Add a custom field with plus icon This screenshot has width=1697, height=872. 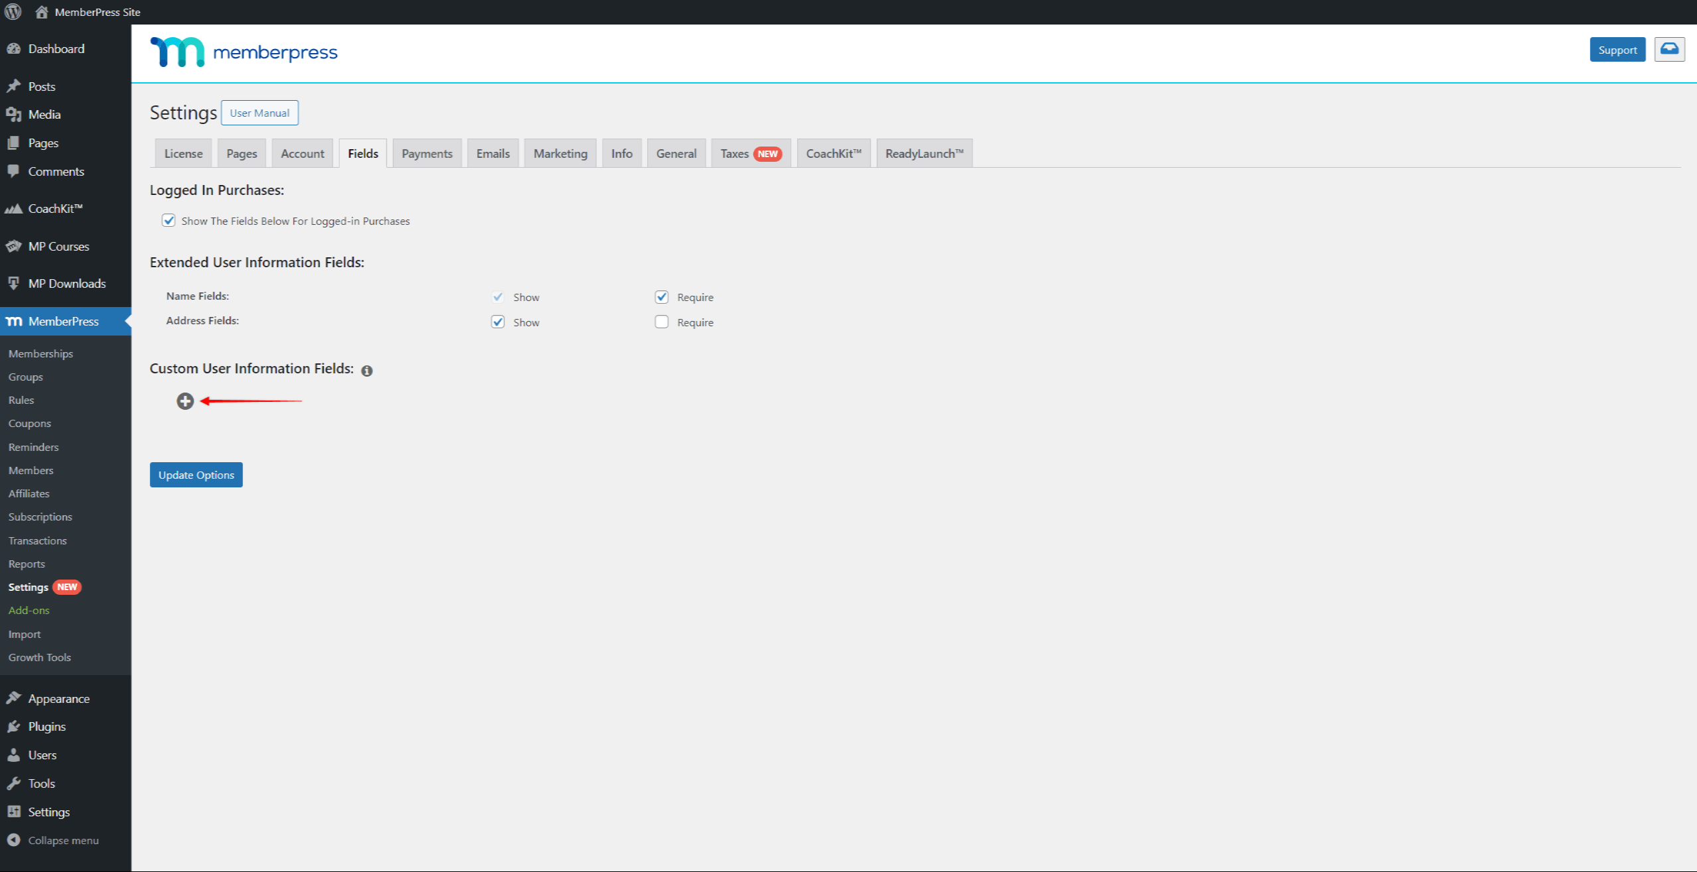point(185,401)
